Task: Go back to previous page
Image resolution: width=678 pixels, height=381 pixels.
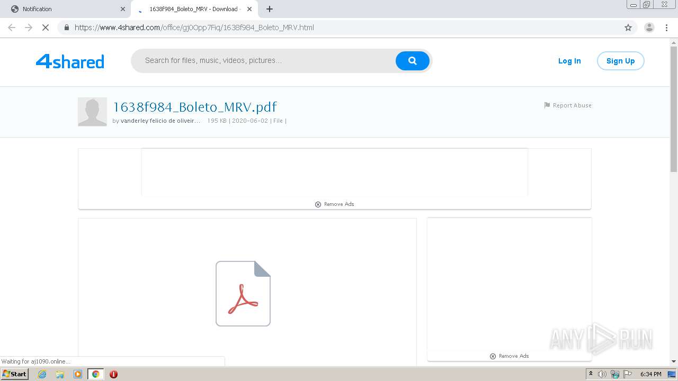Action: pos(12,28)
